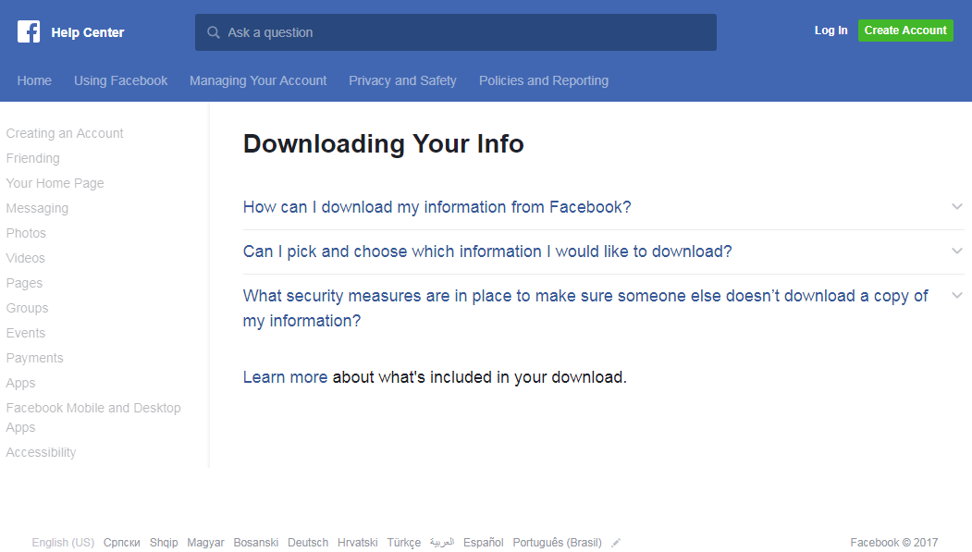Expand the 'What security measures' question chevron
This screenshot has height=552, width=972.
(957, 296)
